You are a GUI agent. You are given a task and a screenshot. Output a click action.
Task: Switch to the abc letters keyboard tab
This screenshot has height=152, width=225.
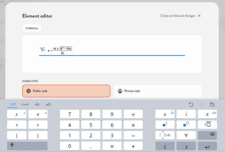pyautogui.click(x=37, y=104)
